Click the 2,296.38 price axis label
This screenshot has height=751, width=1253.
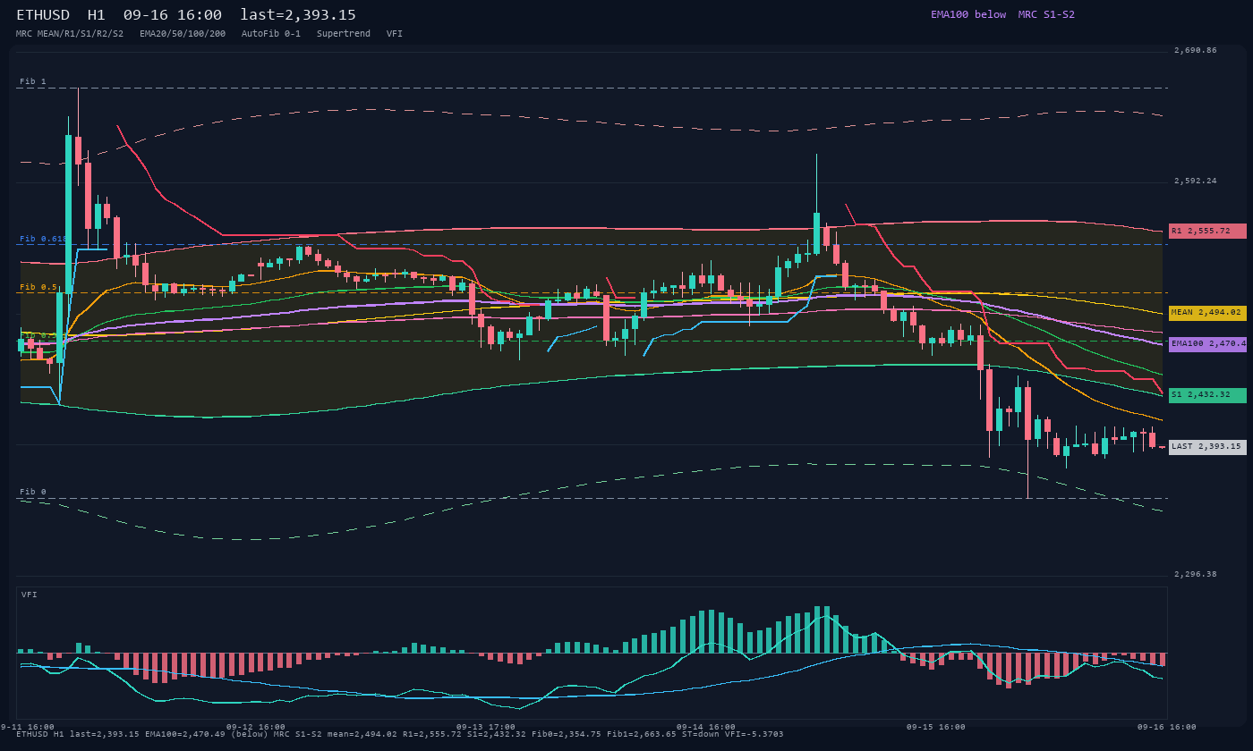(1196, 574)
